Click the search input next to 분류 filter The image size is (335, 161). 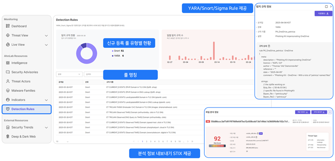tap(93, 74)
